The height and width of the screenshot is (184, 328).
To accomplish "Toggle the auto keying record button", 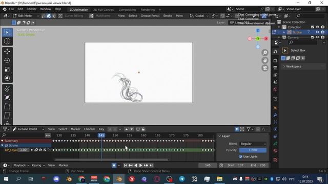I will [114, 166].
